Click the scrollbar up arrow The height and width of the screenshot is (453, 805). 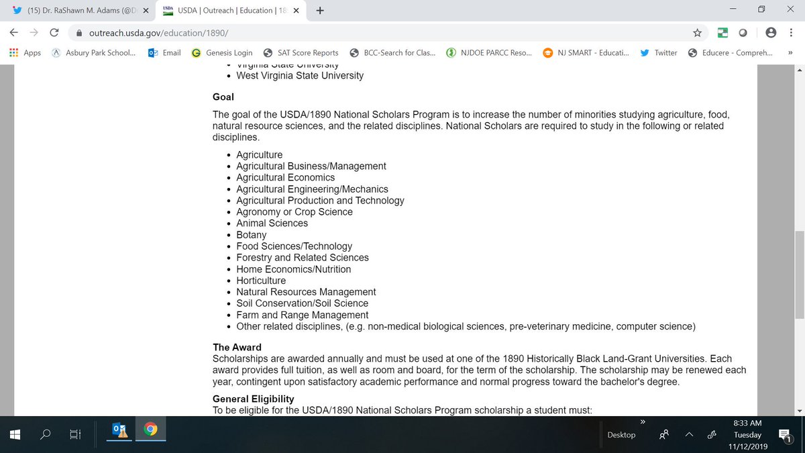(798, 70)
